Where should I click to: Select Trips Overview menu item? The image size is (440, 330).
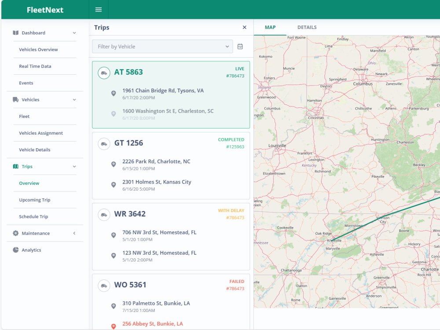point(29,183)
